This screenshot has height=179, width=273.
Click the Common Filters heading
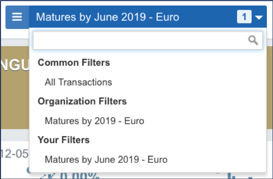pos(74,63)
